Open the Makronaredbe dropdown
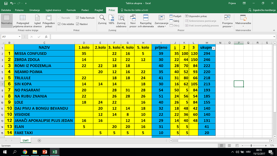The width and height of the screenshot is (277, 156). click(x=243, y=20)
